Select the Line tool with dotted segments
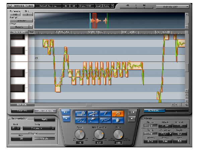This screenshot has height=150, width=201. tap(105, 120)
